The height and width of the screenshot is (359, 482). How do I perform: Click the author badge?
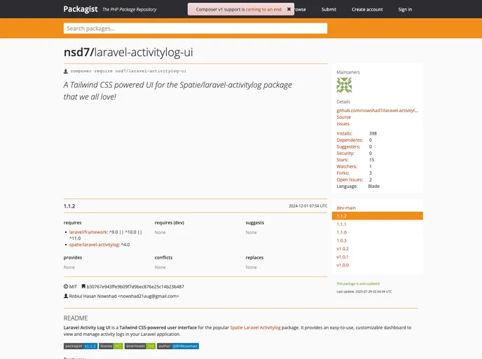click(x=178, y=346)
